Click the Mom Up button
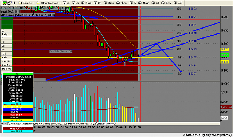The height and width of the screenshot is (137, 233). pos(7,69)
